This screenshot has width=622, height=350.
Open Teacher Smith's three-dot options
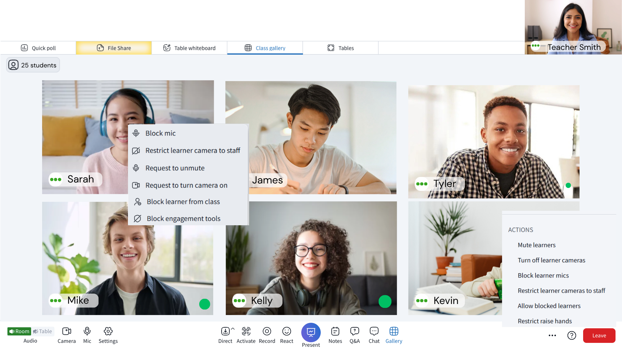coord(536,46)
